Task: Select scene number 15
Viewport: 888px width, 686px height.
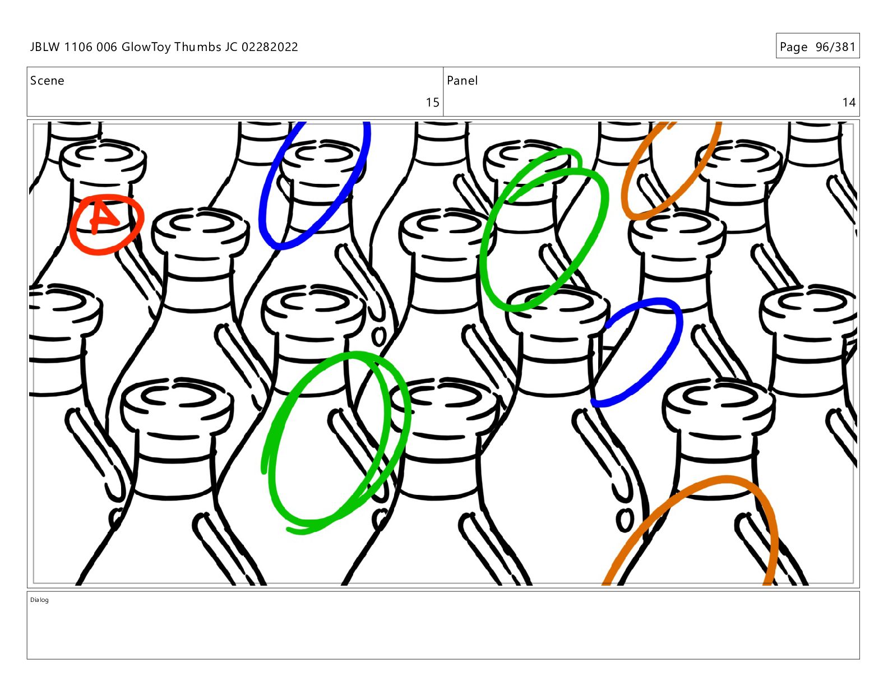Action: coord(432,103)
